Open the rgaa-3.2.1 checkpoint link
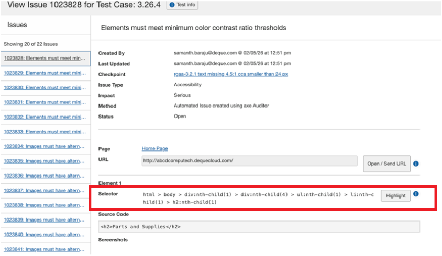442x256 pixels. pyautogui.click(x=230, y=74)
